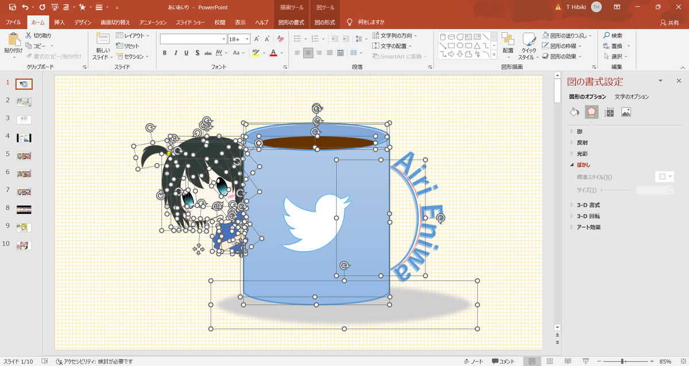
Task: Select Picture icon in format pane
Action: pos(626,112)
